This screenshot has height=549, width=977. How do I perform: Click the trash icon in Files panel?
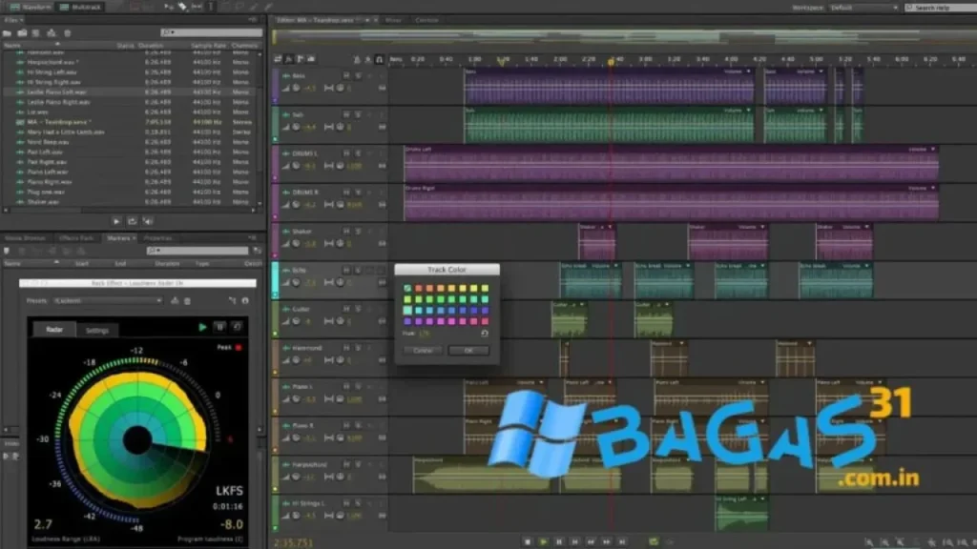click(68, 33)
